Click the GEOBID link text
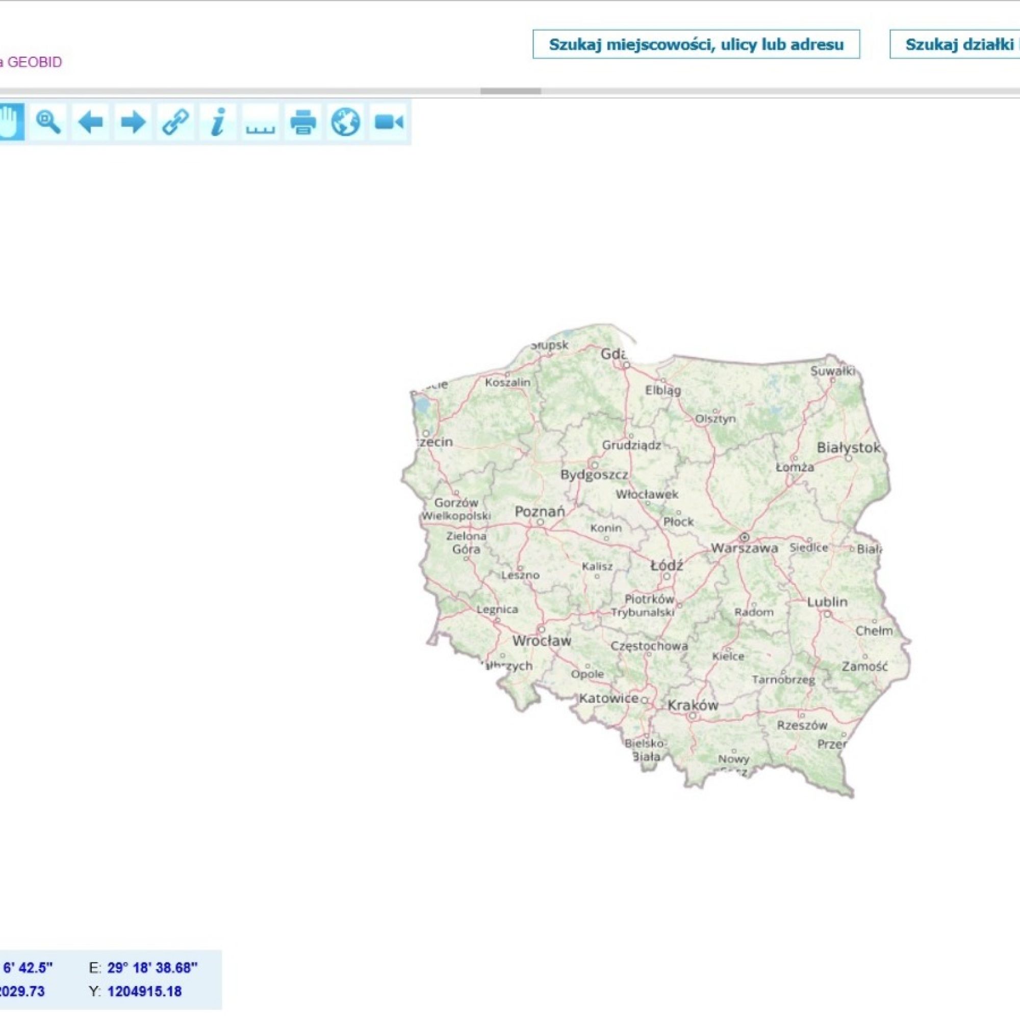 coord(34,62)
